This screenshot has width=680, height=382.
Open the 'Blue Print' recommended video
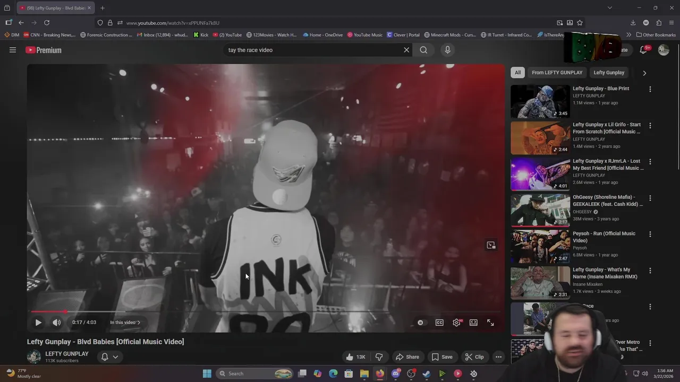[540, 101]
